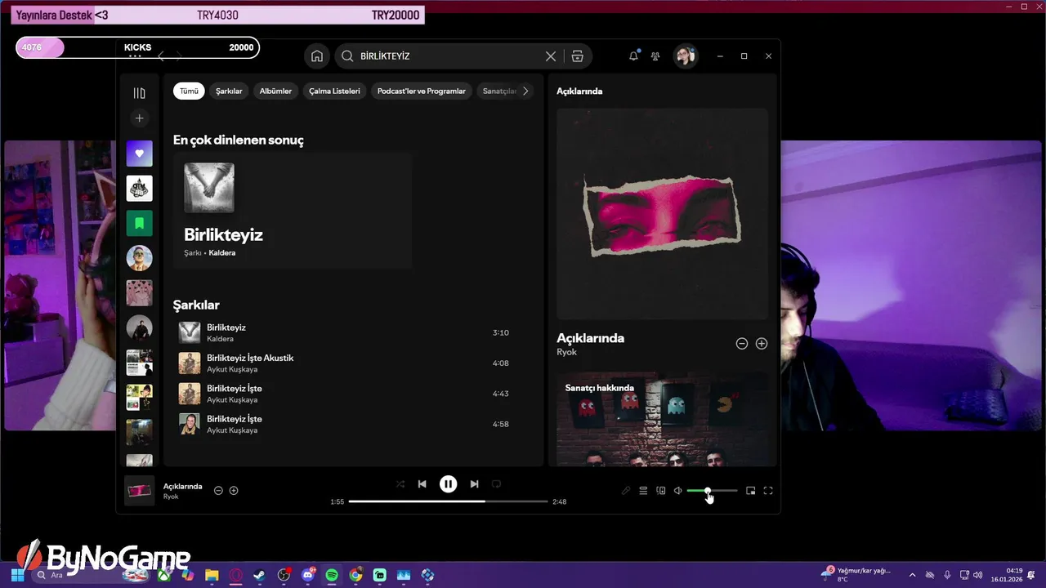Image resolution: width=1046 pixels, height=588 pixels.
Task: Collapse Your Library sidebar icon
Action: (x=140, y=93)
